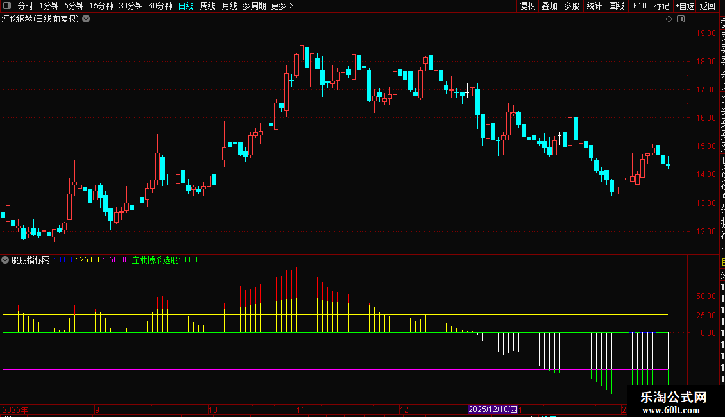Open the 股朋指标网 indicator dropdown
The width and height of the screenshot is (725, 417).
(5, 260)
